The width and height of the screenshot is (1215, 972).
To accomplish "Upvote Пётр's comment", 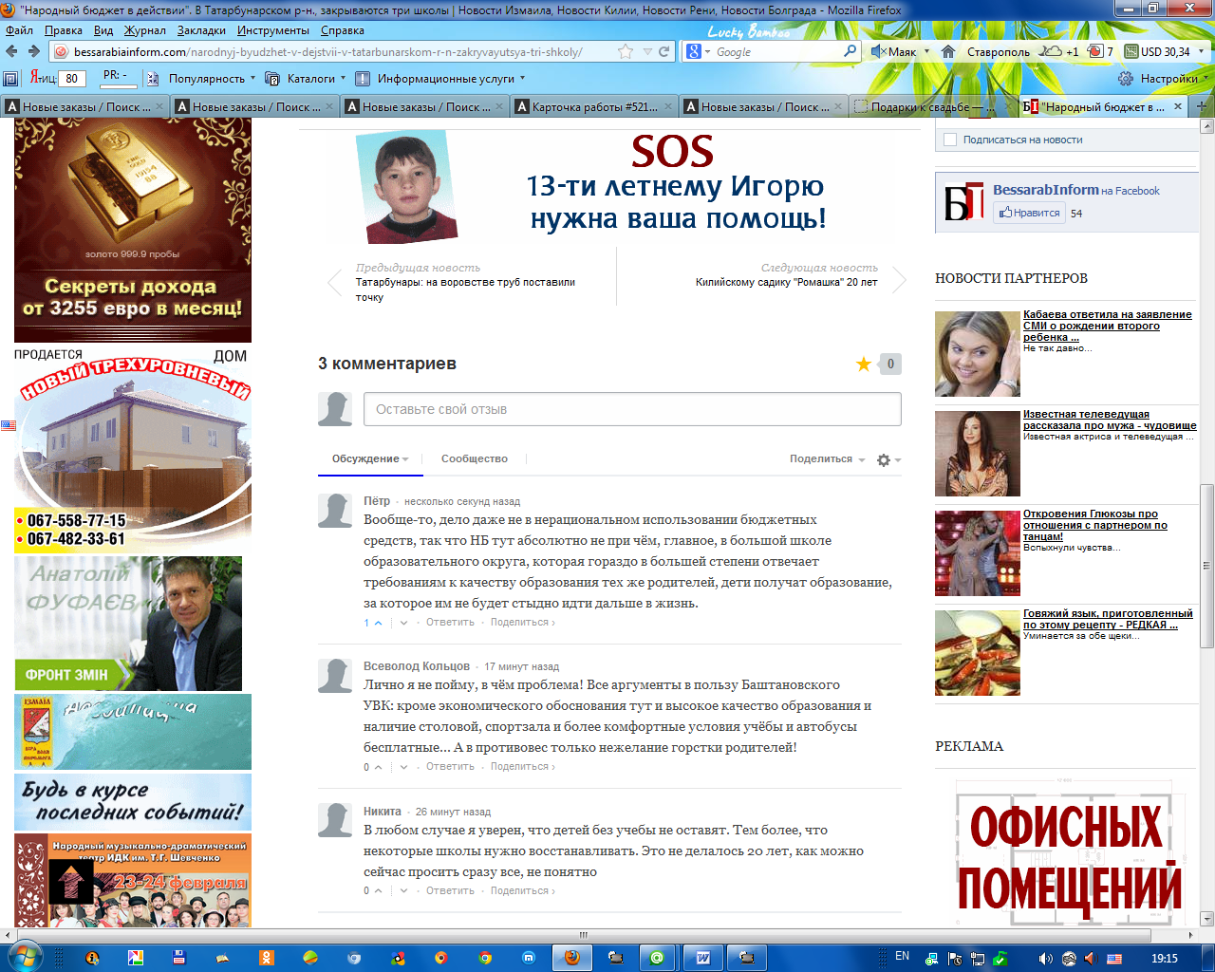I will 379,623.
